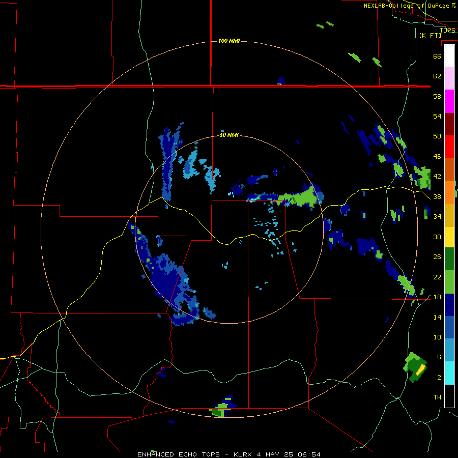The image size is (458, 458).
Task: Click the legend value '2'
Action: [x=439, y=378]
